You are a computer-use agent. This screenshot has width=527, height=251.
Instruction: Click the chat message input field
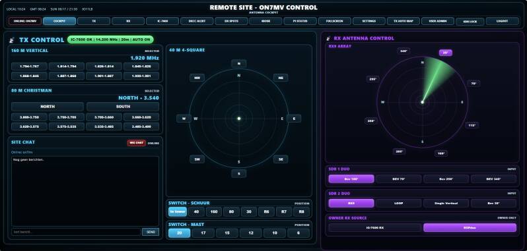76,232
